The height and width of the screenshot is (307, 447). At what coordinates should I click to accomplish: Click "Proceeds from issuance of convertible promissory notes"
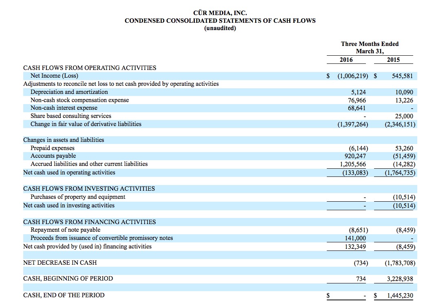tap(102, 238)
